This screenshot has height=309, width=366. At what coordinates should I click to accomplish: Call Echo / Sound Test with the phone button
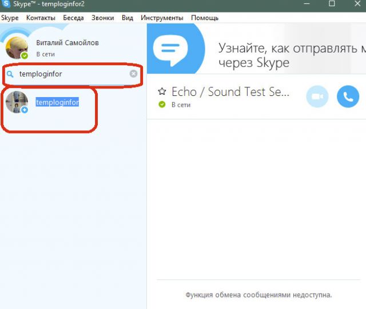pos(348,97)
